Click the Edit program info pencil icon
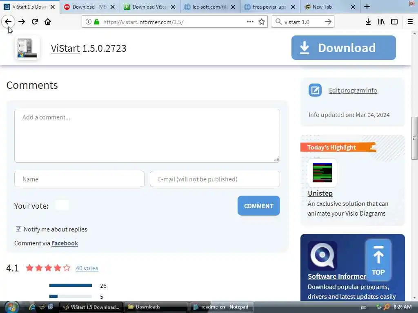418x313 pixels. point(315,90)
